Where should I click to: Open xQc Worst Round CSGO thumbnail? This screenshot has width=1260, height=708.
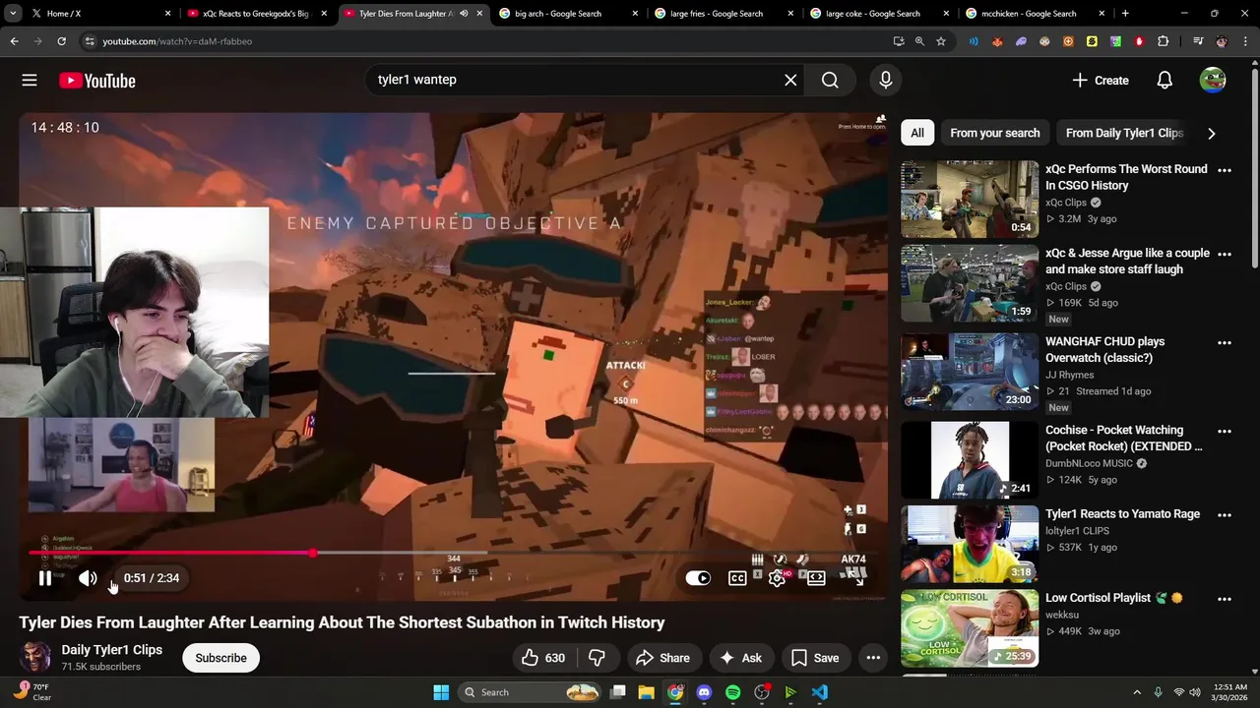970,200
